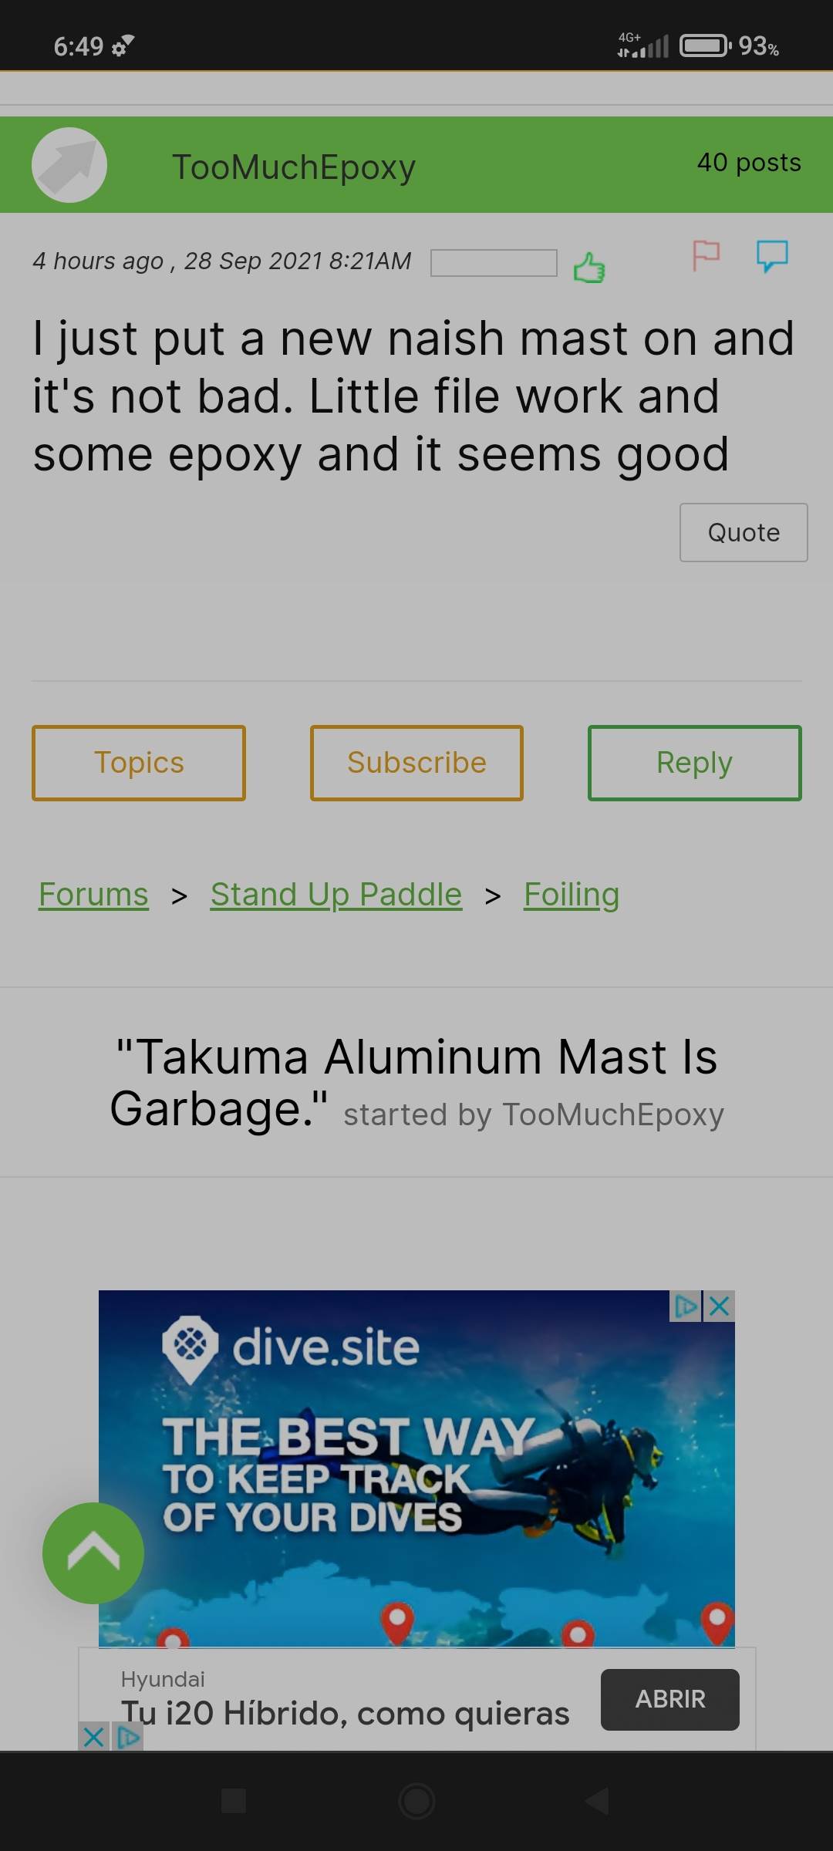Open the dive.site advertisement image
The width and height of the screenshot is (833, 1851).
coord(416,1468)
